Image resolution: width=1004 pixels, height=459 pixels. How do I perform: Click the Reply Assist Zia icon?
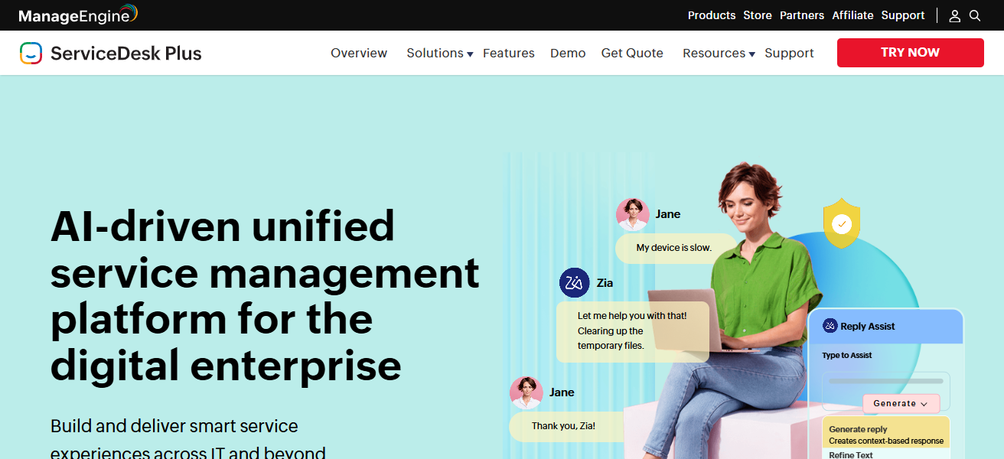(830, 326)
